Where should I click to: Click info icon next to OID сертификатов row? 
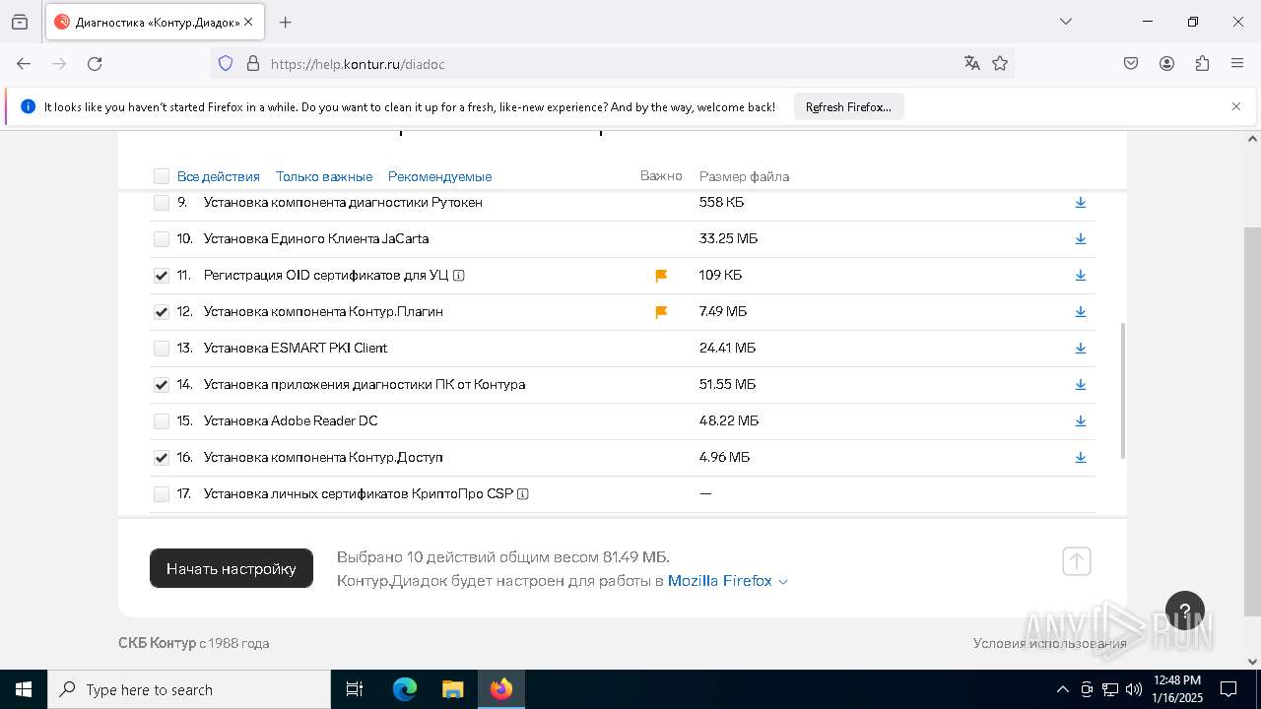coord(459,276)
